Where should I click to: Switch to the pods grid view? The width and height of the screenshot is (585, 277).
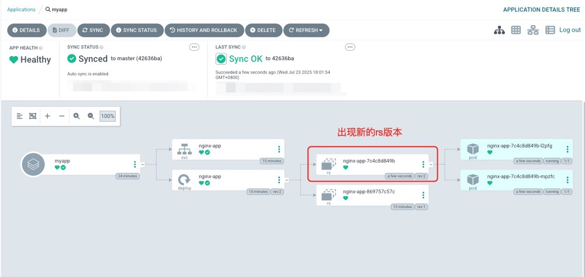[x=516, y=30]
